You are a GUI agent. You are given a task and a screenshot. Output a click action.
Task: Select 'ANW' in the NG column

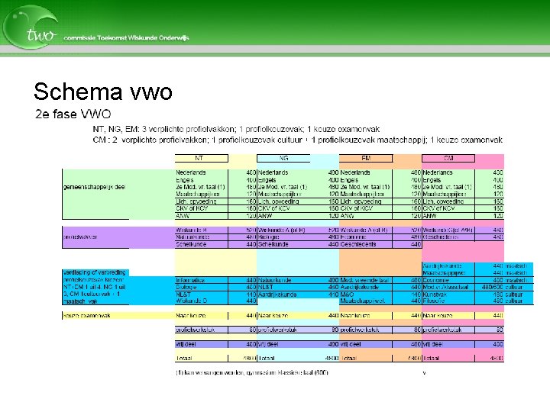[265, 216]
